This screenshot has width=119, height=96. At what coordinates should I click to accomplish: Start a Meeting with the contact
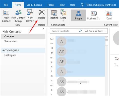[x=54, y=14]
